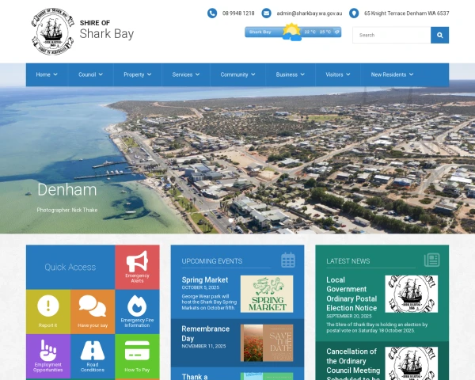The height and width of the screenshot is (380, 475).
Task: Click the Shire of Shark Bay crest logo
Action: [53, 32]
